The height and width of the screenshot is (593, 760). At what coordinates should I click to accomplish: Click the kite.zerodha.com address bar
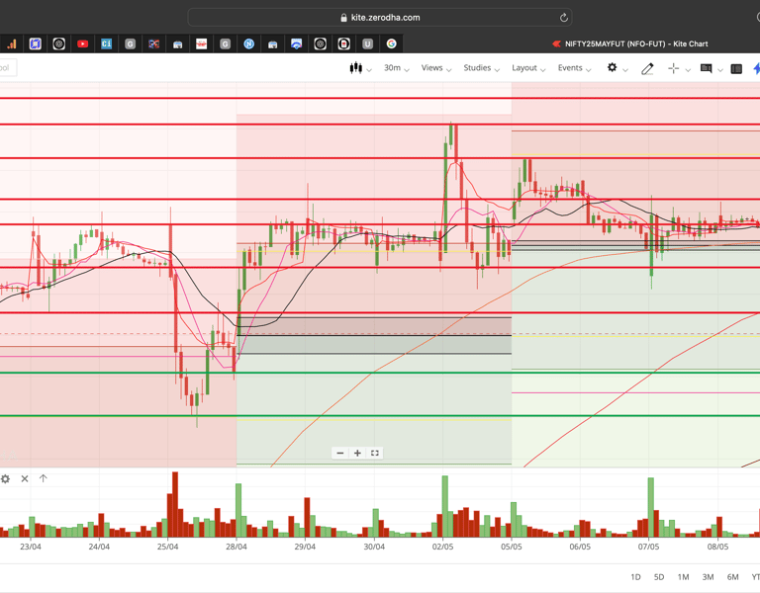[380, 18]
